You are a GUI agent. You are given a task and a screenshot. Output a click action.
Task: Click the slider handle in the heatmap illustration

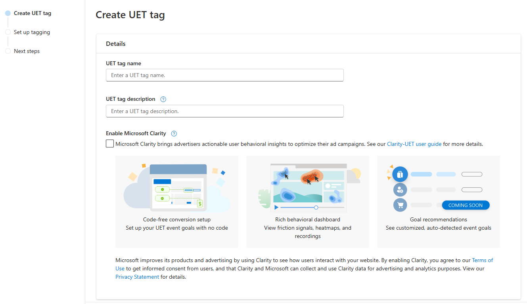(x=316, y=207)
